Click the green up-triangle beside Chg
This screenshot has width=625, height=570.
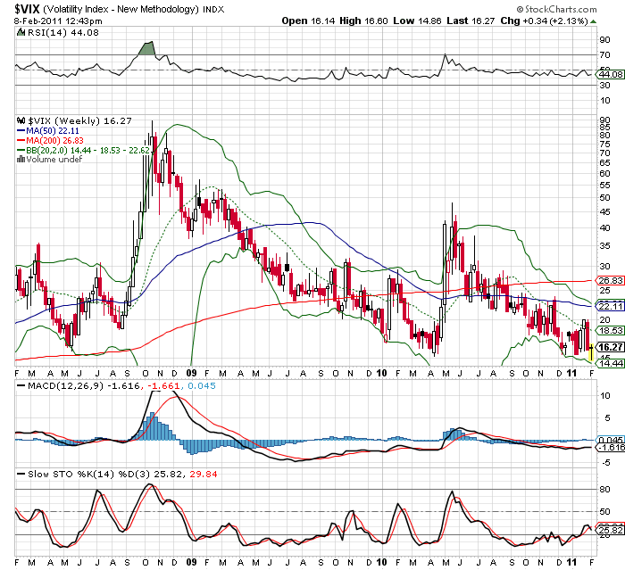tap(593, 21)
